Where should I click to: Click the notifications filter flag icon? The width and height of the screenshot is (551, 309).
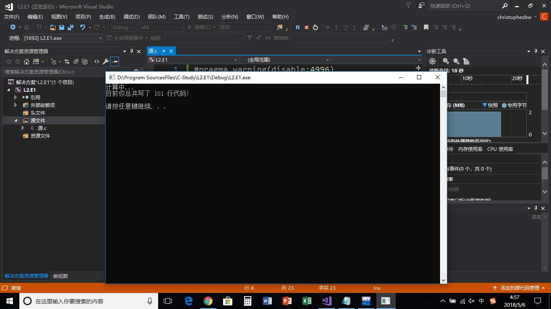click(x=409, y=6)
